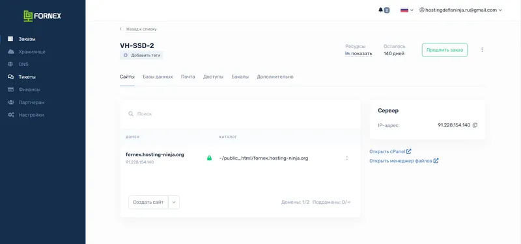Click the green SSL lock icon

click(209, 158)
